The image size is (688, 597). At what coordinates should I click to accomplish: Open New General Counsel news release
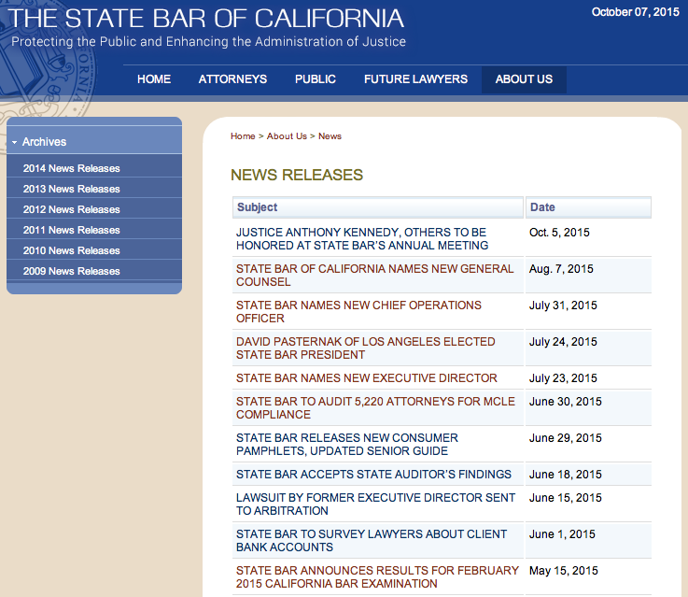click(374, 276)
